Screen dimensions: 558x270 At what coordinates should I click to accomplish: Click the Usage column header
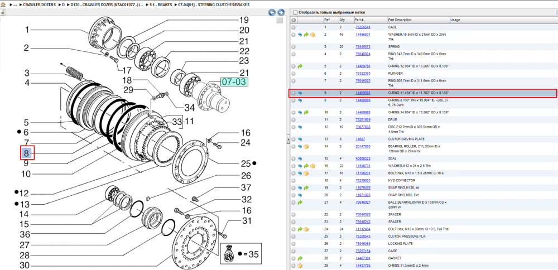click(x=503, y=20)
